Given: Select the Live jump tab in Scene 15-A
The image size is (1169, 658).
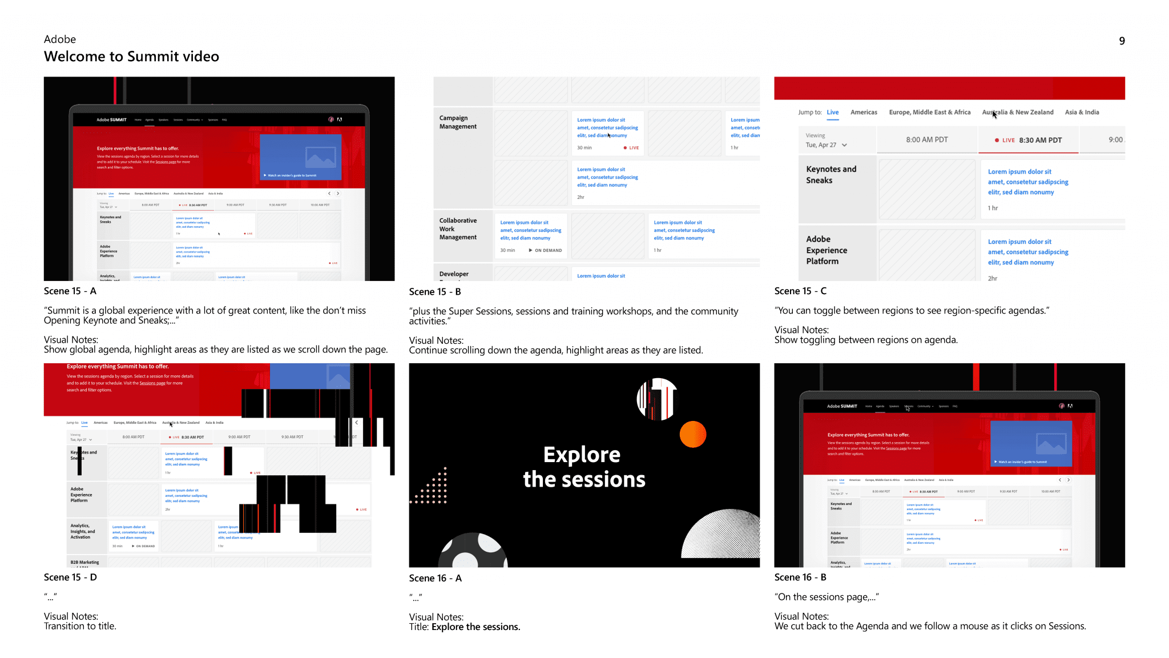Looking at the screenshot, I should 111,194.
